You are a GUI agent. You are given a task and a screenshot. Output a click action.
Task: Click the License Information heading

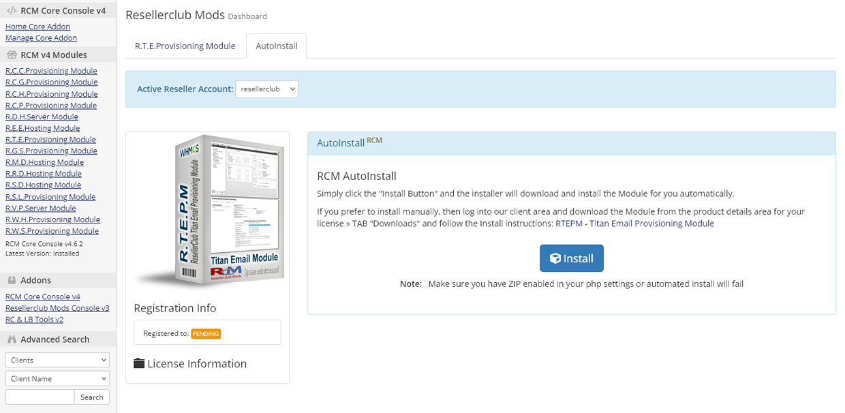(x=197, y=363)
